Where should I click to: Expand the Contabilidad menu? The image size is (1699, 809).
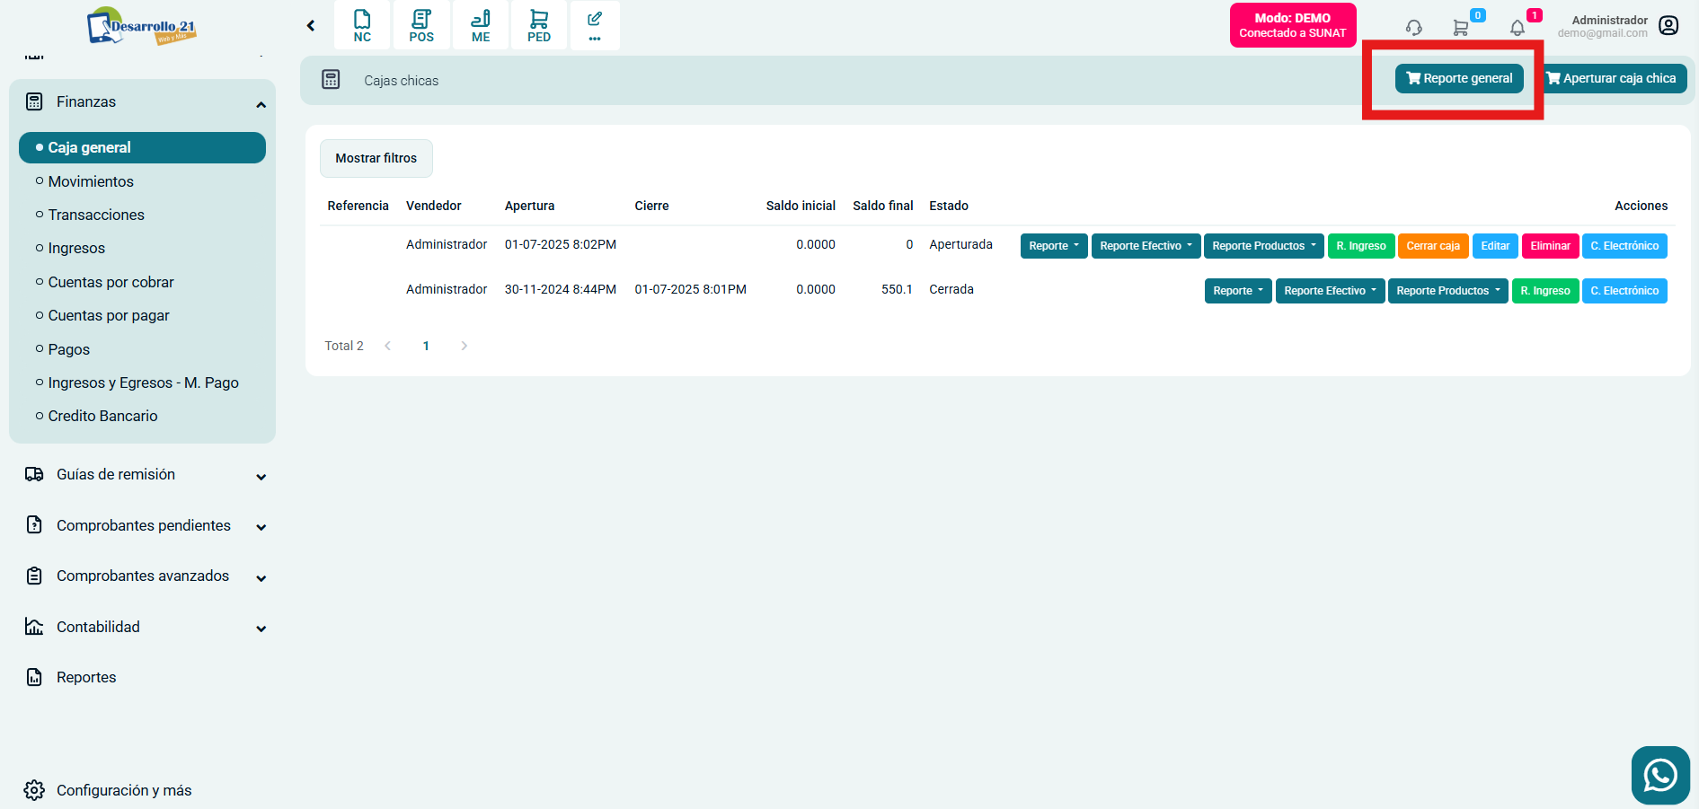coord(261,629)
